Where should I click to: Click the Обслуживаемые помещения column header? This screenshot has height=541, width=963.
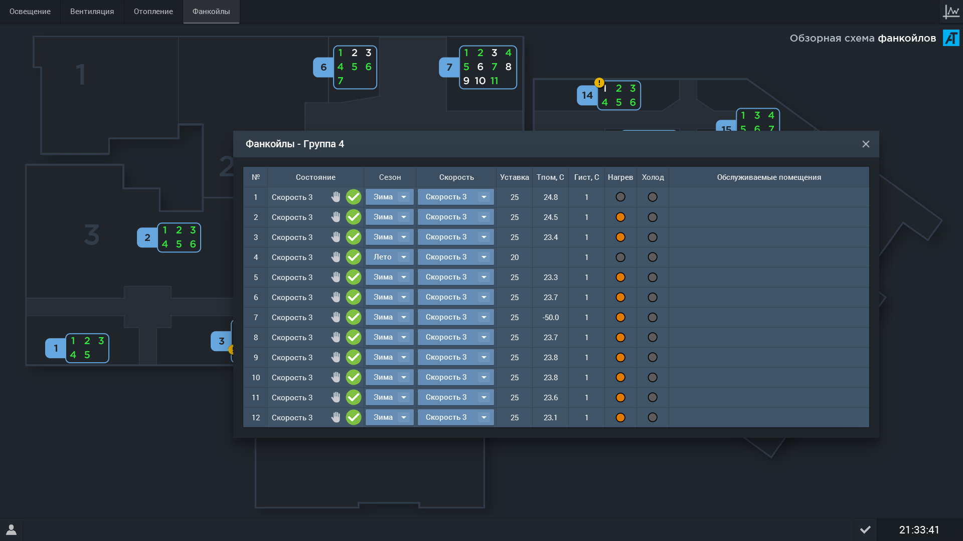[x=769, y=177]
